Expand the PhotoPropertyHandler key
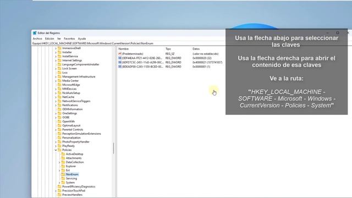The width and height of the screenshot is (352, 198). [x=56, y=142]
